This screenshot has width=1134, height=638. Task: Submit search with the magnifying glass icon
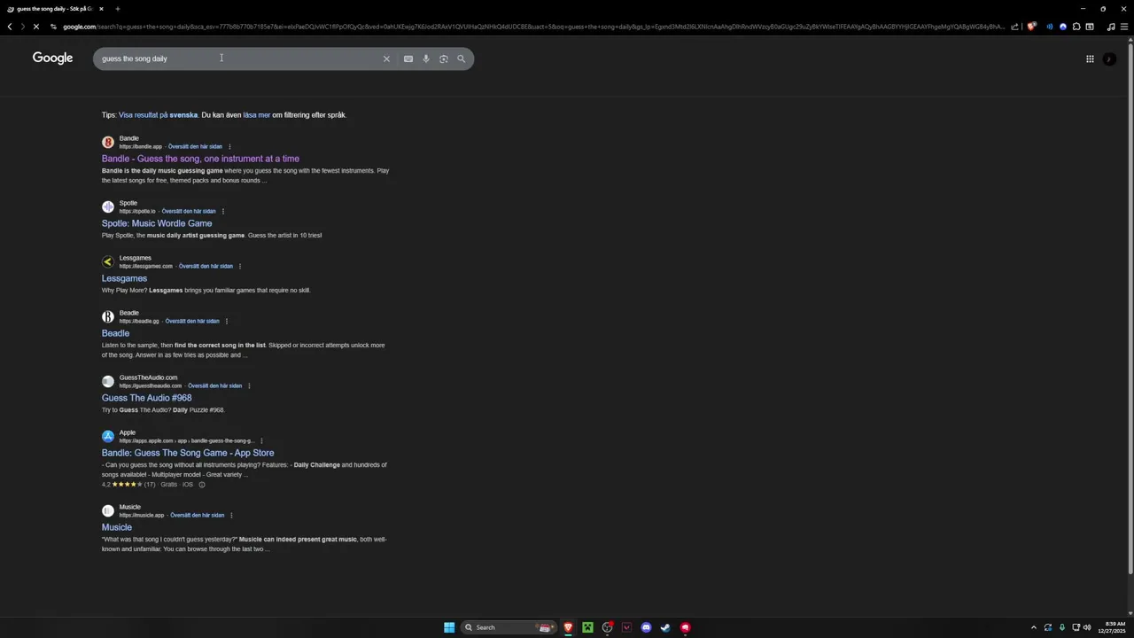[x=461, y=58]
